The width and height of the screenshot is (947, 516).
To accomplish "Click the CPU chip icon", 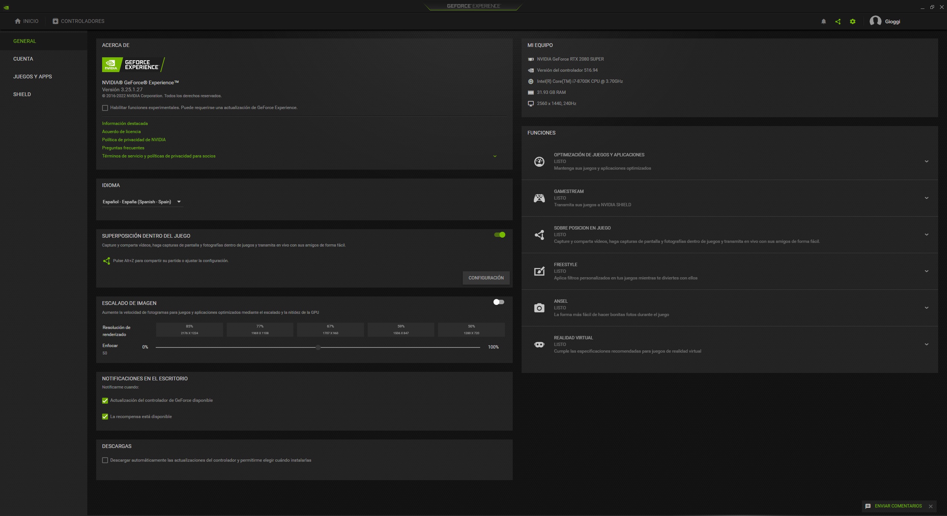I will click(x=531, y=81).
